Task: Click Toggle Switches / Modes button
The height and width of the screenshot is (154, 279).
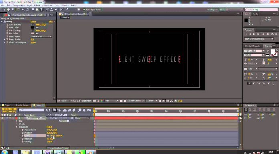Action: pyautogui.click(x=59, y=148)
